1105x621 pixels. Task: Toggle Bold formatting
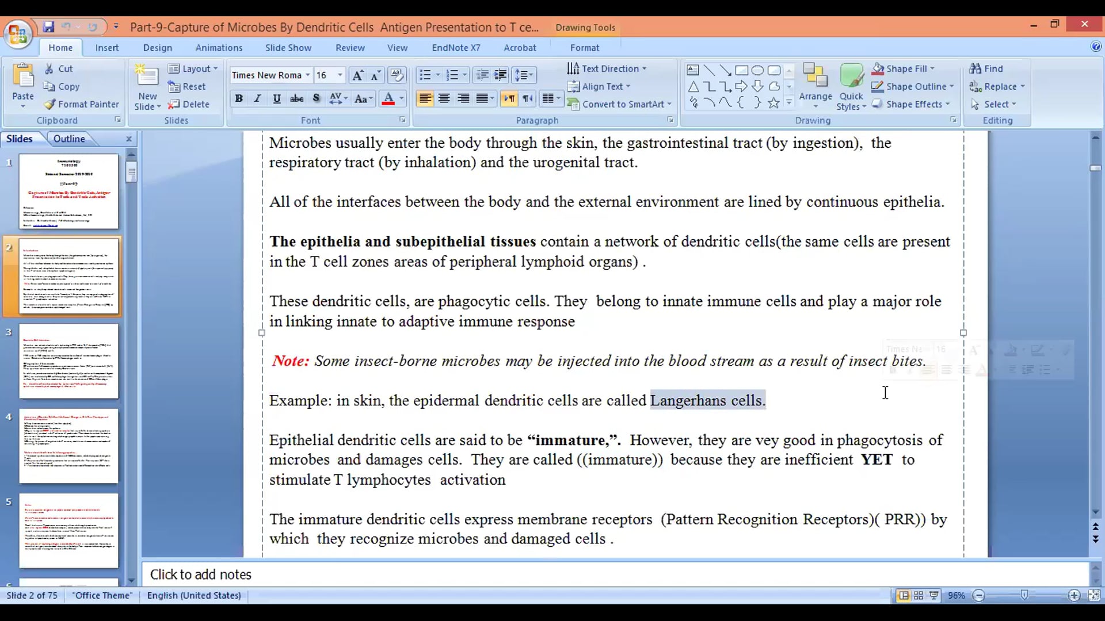tap(239, 99)
